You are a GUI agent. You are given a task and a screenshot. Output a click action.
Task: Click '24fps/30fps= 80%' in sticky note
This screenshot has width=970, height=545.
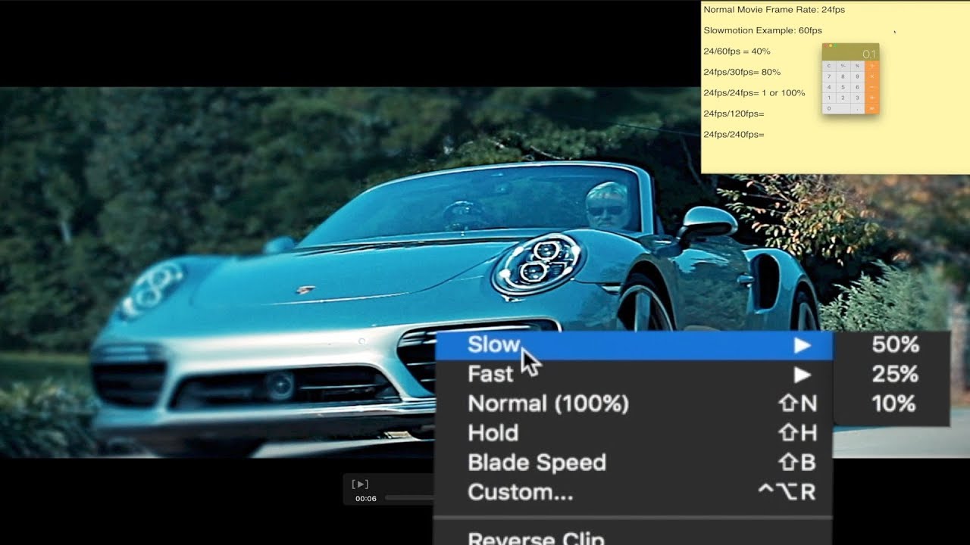(x=742, y=72)
